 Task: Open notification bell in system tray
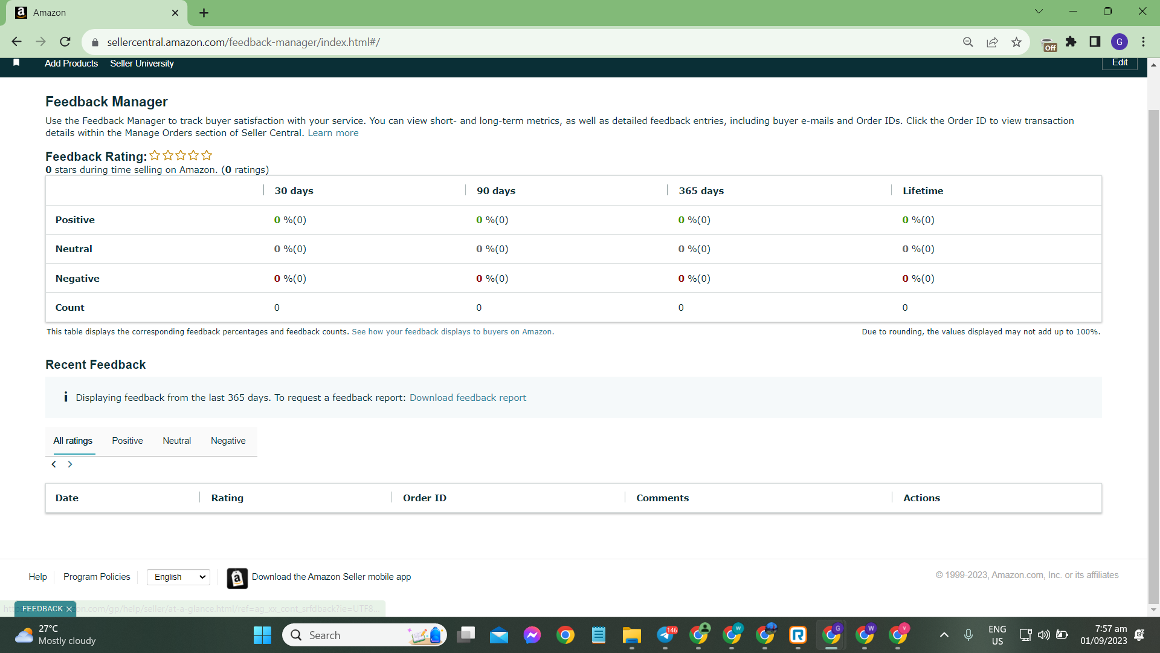click(1139, 635)
